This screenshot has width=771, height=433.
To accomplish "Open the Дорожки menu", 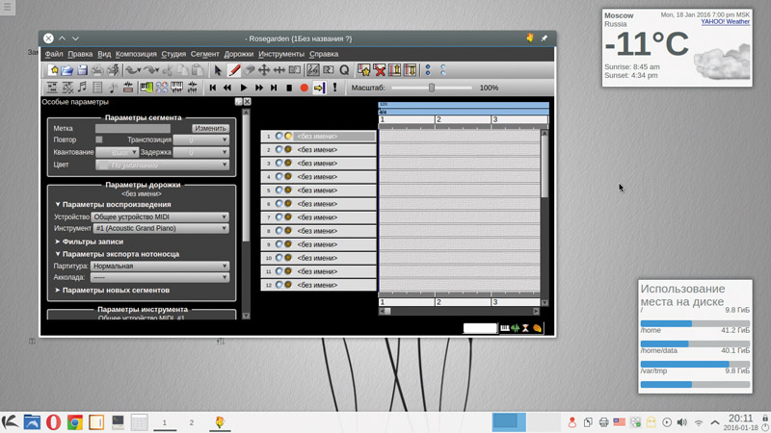I will point(238,54).
